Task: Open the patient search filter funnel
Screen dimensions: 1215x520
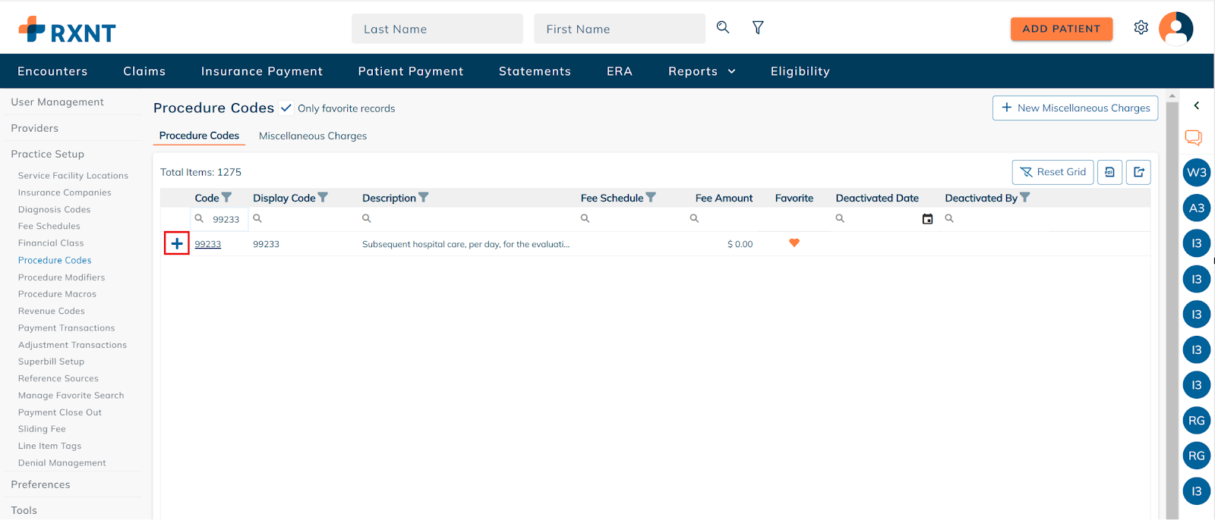Action: 758,27
